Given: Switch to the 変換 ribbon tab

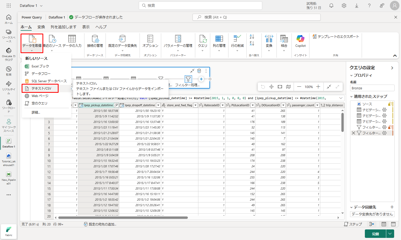Looking at the screenshot, I should (41, 27).
